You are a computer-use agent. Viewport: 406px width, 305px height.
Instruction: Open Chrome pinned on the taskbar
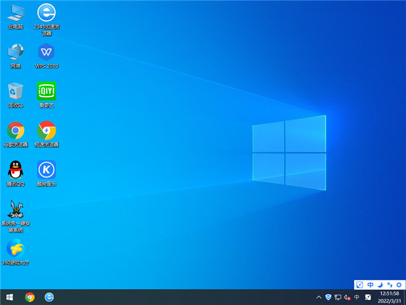click(29, 297)
